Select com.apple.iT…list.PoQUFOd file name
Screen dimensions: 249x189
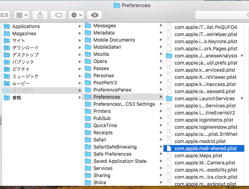(x=205, y=27)
